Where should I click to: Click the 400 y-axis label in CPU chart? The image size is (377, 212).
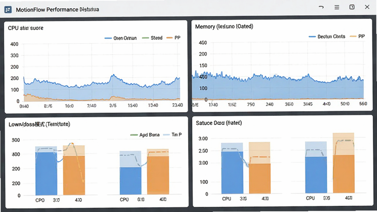tap(15, 44)
